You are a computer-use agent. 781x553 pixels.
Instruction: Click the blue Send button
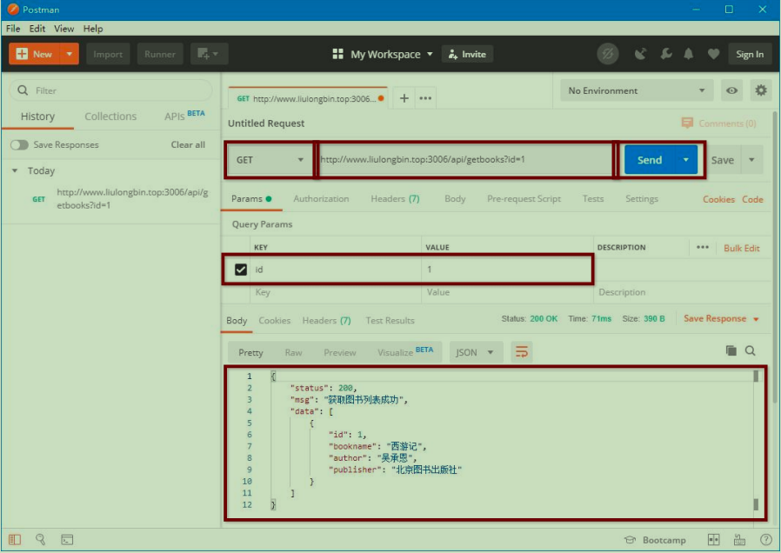(650, 160)
